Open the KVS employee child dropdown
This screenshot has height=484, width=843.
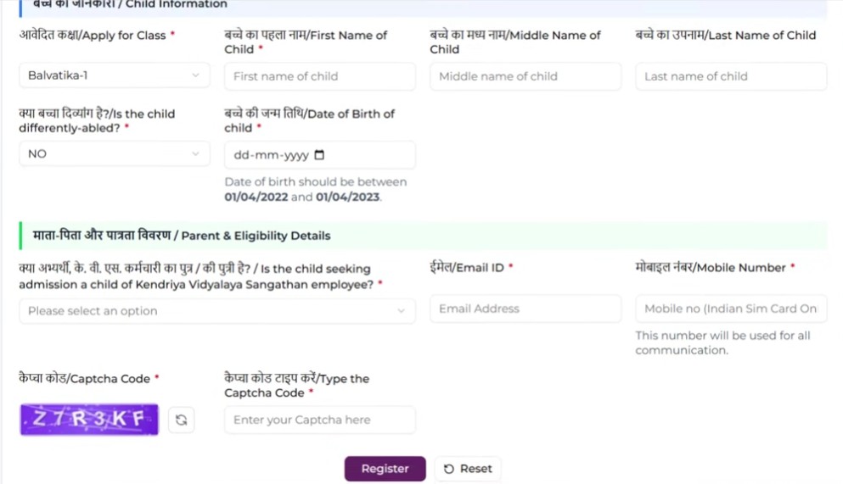[217, 311]
